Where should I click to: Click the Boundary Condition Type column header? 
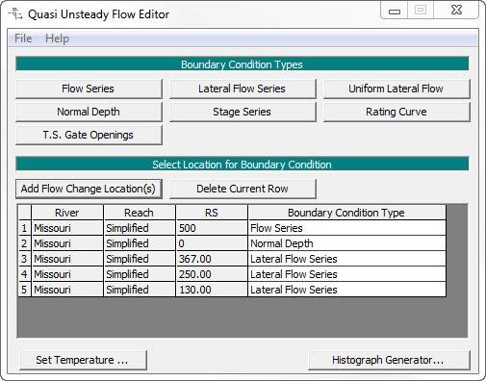click(346, 213)
